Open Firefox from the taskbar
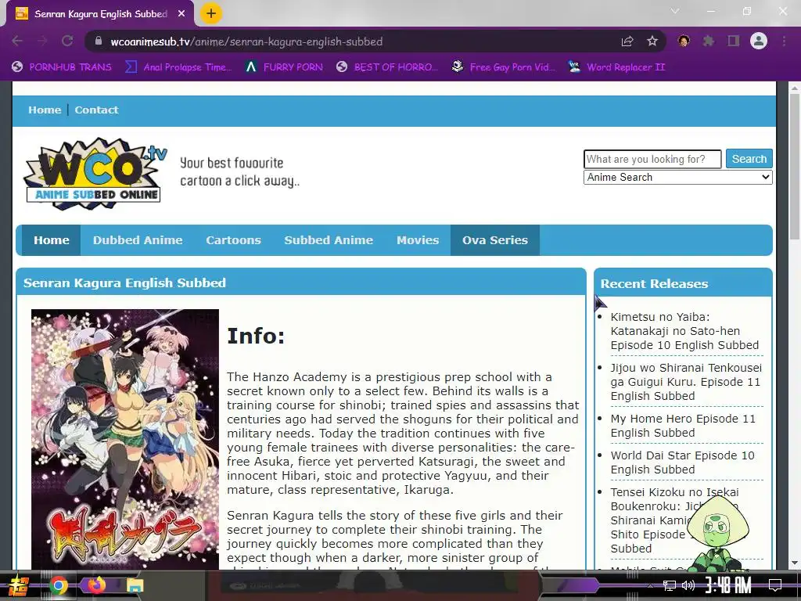 pyautogui.click(x=96, y=585)
